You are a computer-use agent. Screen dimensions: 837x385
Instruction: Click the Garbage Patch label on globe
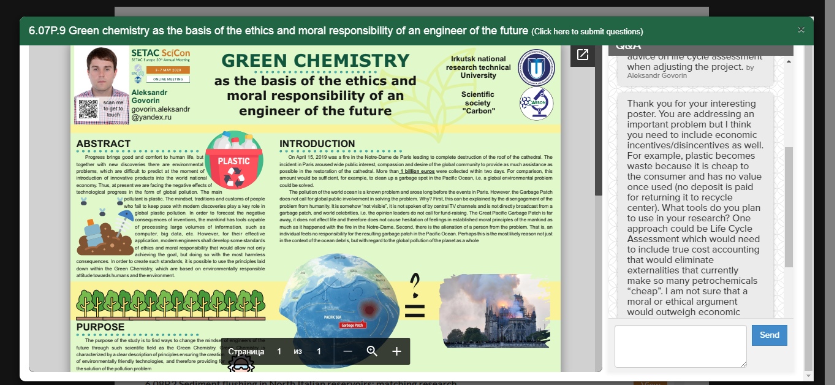(353, 325)
